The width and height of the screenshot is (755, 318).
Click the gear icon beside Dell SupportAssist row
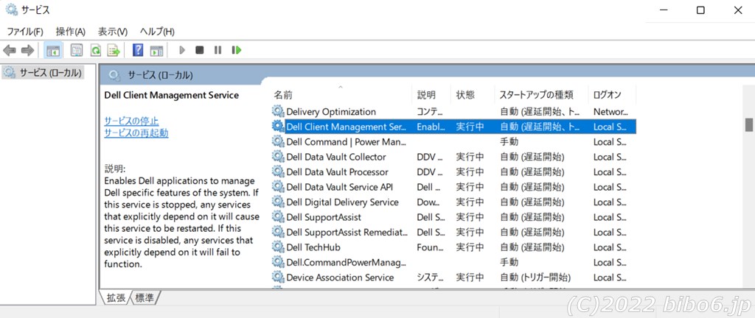click(x=278, y=217)
